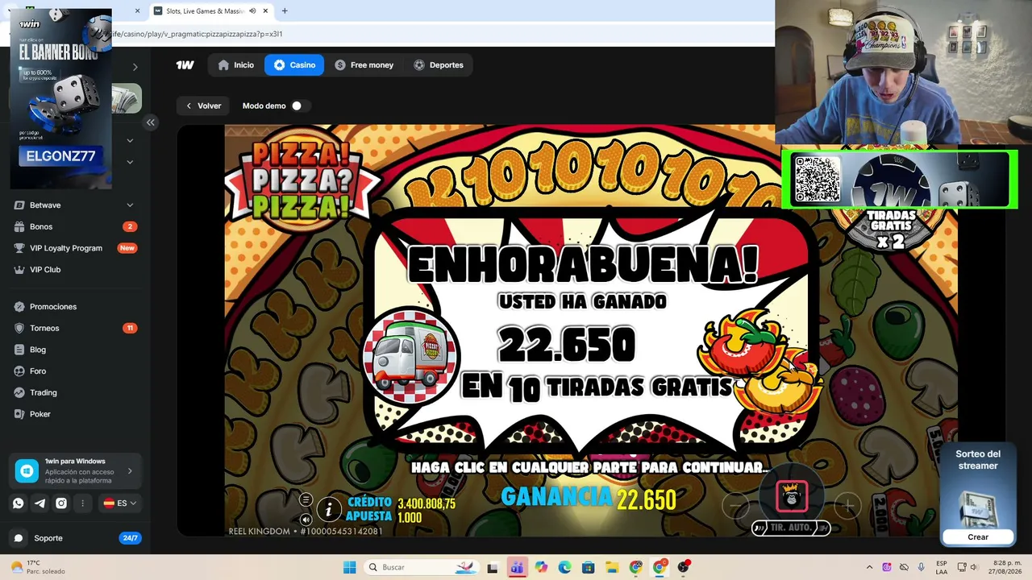The image size is (1032, 580).
Task: Mute the browser tab audio icon
Action: pos(252,11)
